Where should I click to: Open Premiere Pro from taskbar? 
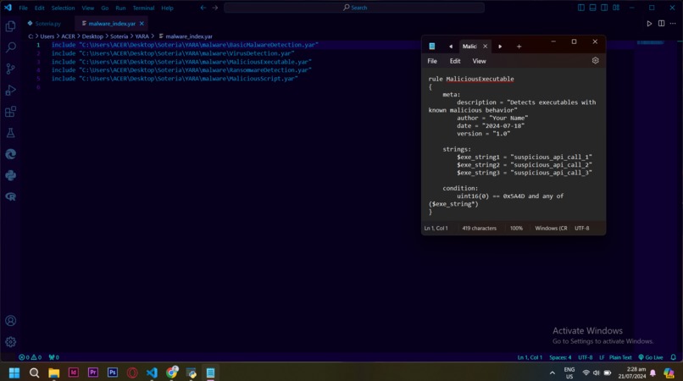92,373
